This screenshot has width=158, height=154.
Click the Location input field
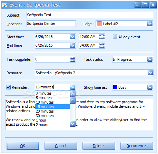tap(51, 23)
